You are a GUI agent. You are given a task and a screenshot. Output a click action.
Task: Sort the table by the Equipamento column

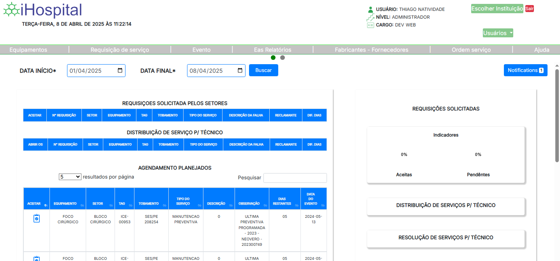pos(67,203)
